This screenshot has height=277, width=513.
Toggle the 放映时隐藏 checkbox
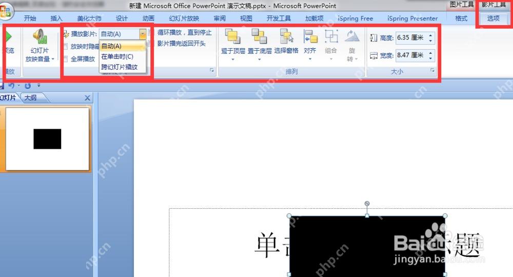coord(66,47)
